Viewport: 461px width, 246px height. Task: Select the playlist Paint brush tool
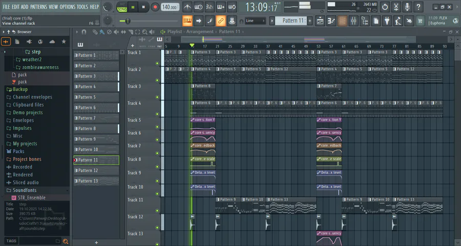(102, 32)
